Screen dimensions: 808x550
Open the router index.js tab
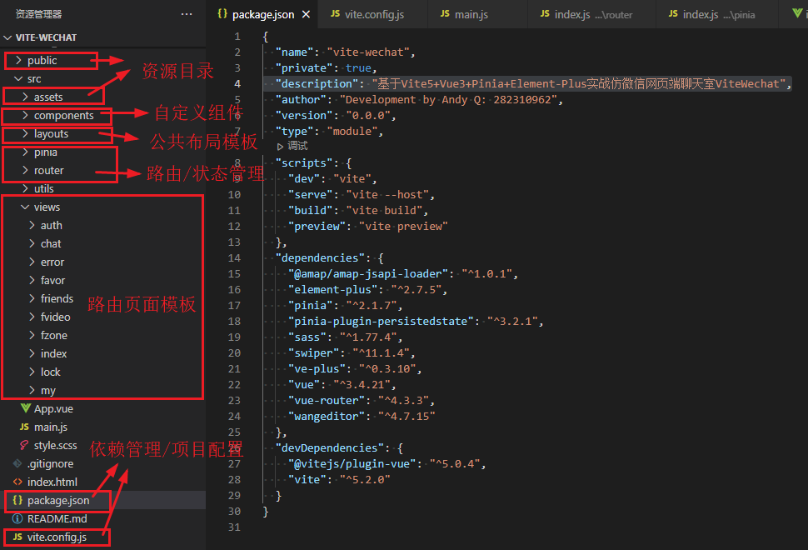[x=592, y=14]
